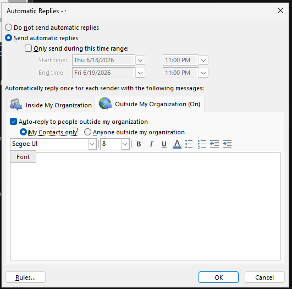Decrease indent of reply text
The image size is (292, 289).
214,144
